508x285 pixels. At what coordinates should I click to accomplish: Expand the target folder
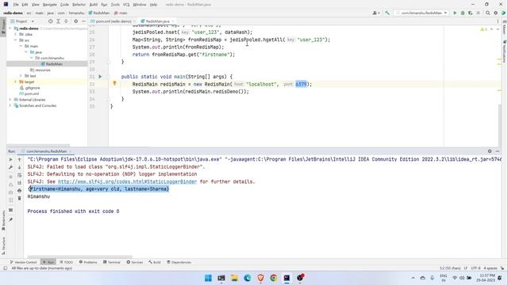click(x=15, y=82)
